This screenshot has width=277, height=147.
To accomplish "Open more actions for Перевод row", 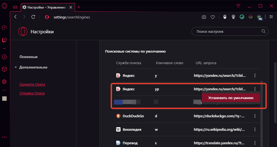I will pos(255,143).
